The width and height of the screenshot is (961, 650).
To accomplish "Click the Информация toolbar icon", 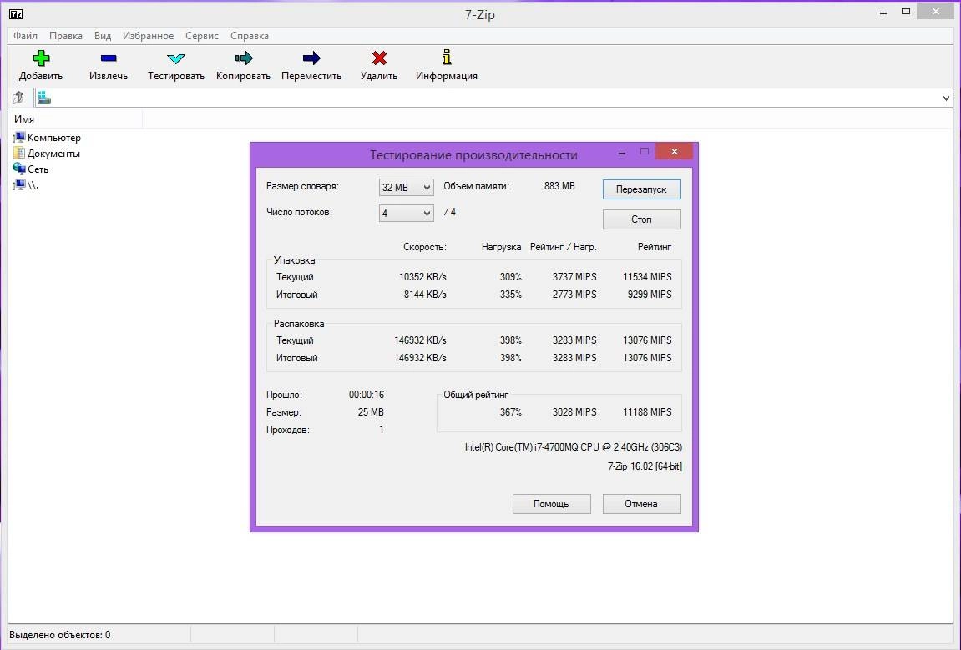I will pos(447,58).
